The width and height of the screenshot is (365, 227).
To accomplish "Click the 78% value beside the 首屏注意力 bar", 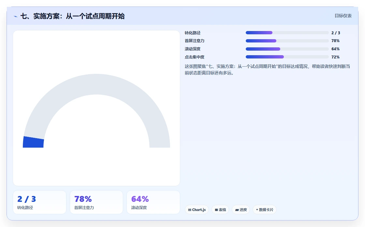I will coord(335,41).
